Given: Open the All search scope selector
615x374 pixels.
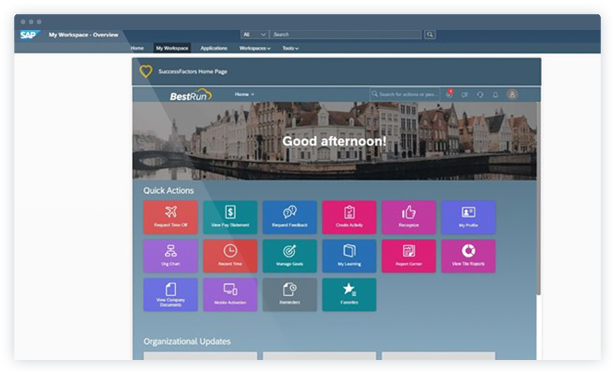Looking at the screenshot, I should [254, 35].
